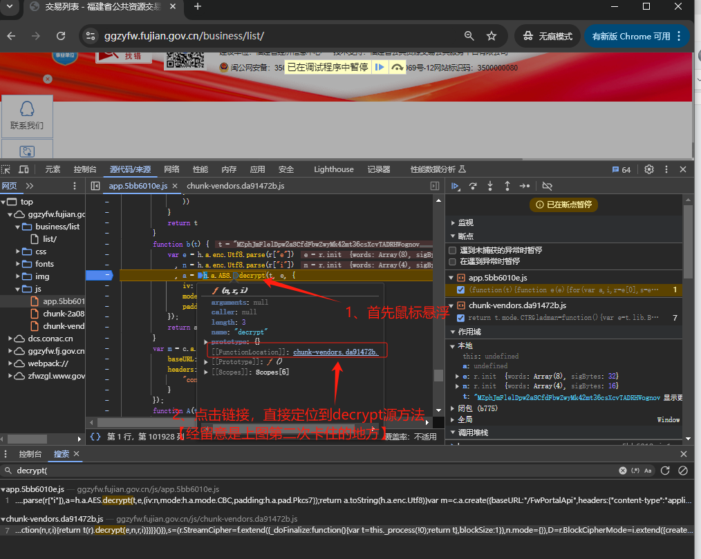Image resolution: width=701 pixels, height=559 pixels.
Task: Click 联系我们 contact widget
Action: (27, 116)
